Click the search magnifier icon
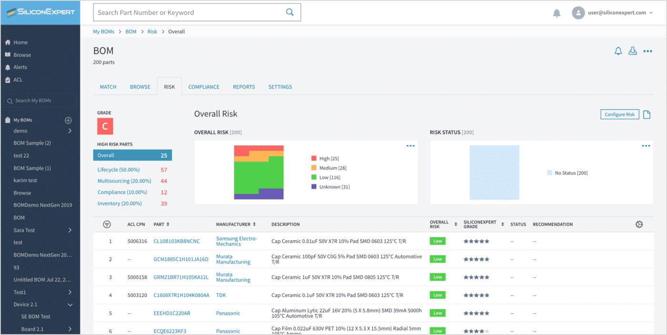The height and width of the screenshot is (335, 667). coord(290,12)
